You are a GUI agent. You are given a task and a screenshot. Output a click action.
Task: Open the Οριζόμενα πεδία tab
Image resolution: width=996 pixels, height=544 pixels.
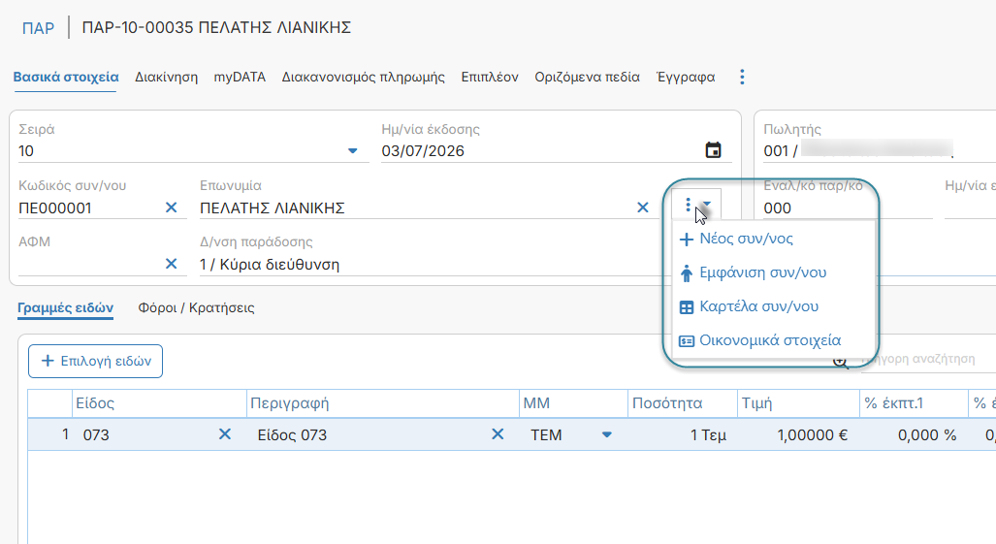coord(587,77)
